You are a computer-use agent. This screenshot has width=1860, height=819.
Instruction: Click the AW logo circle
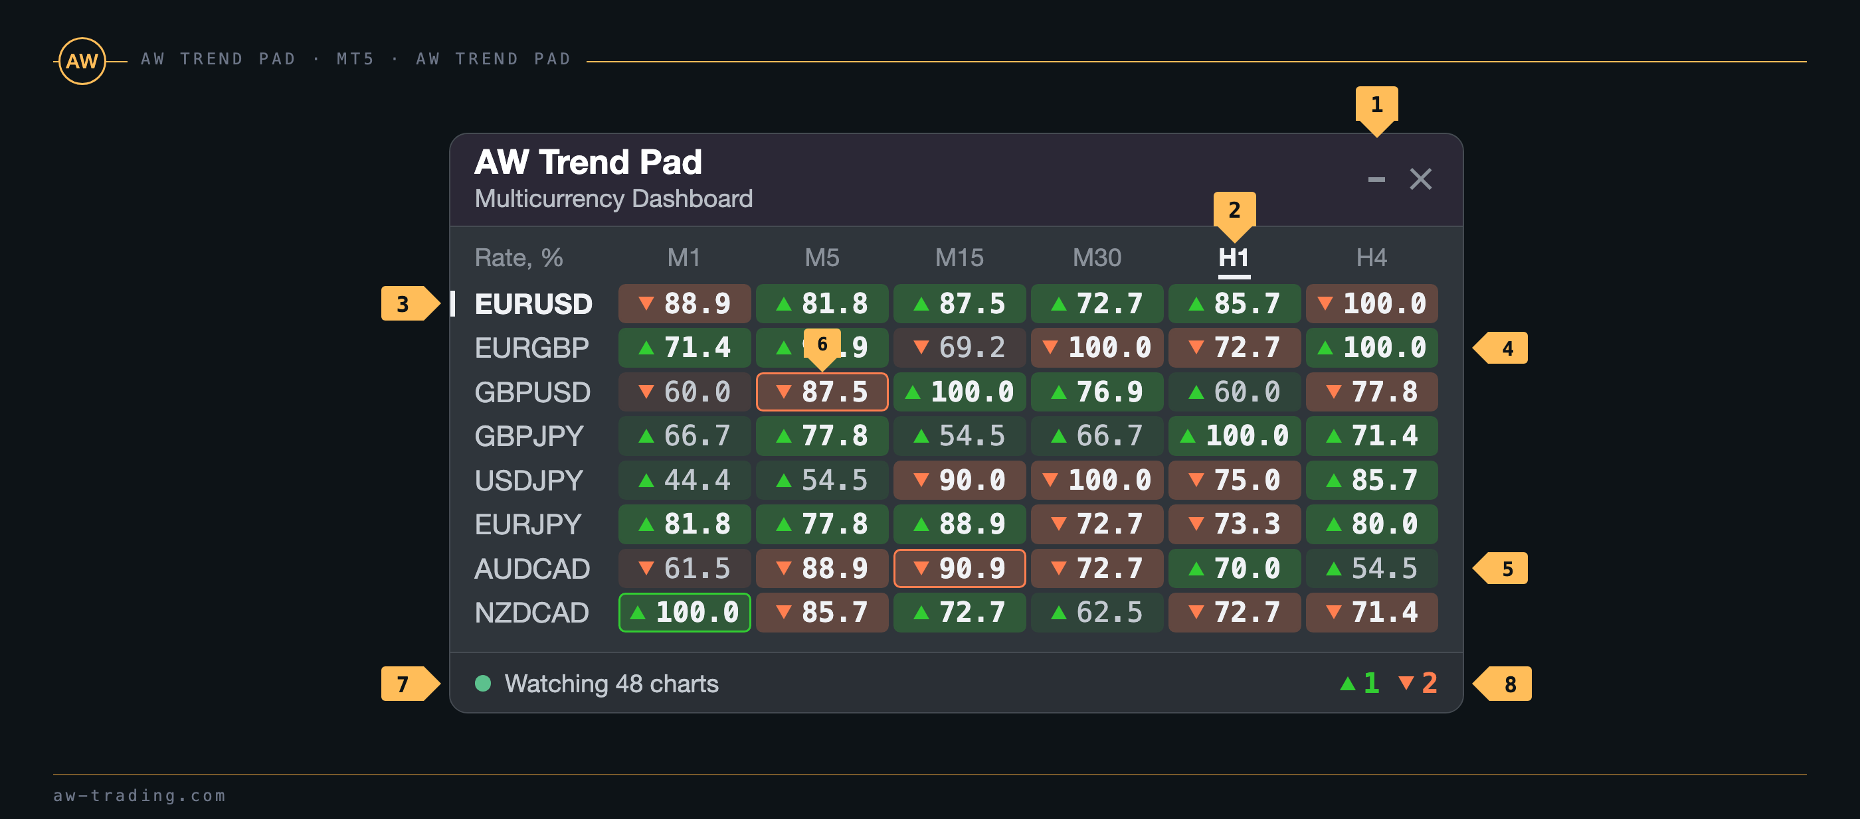pyautogui.click(x=82, y=61)
